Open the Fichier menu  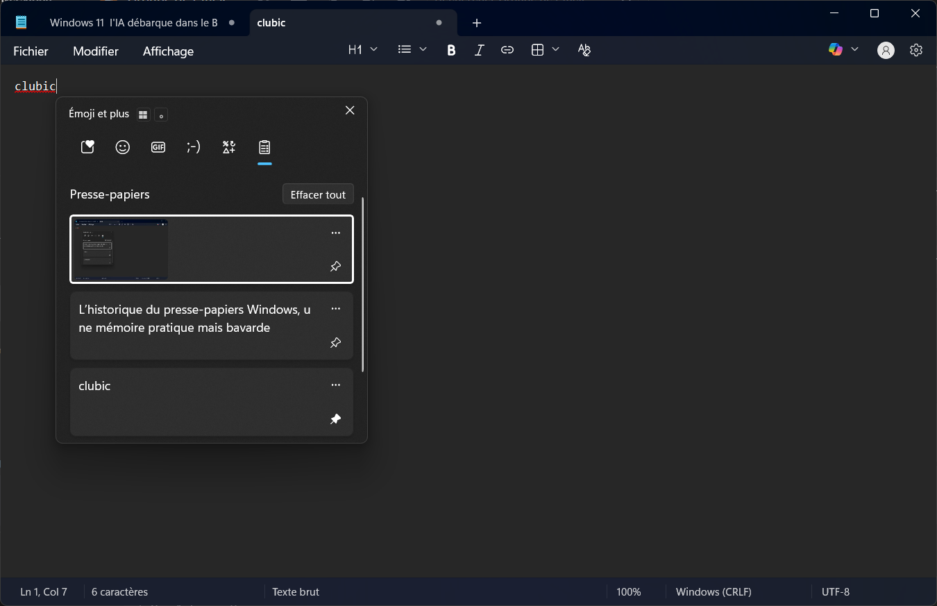click(31, 51)
